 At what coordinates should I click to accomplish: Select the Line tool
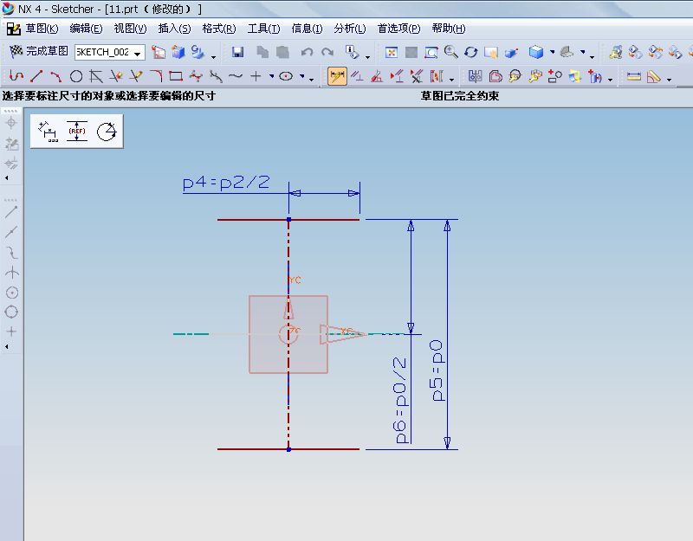tap(36, 76)
